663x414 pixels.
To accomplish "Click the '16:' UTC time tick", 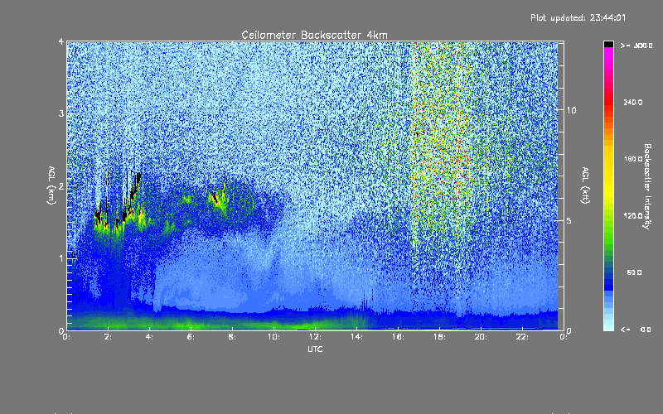I will (x=398, y=337).
